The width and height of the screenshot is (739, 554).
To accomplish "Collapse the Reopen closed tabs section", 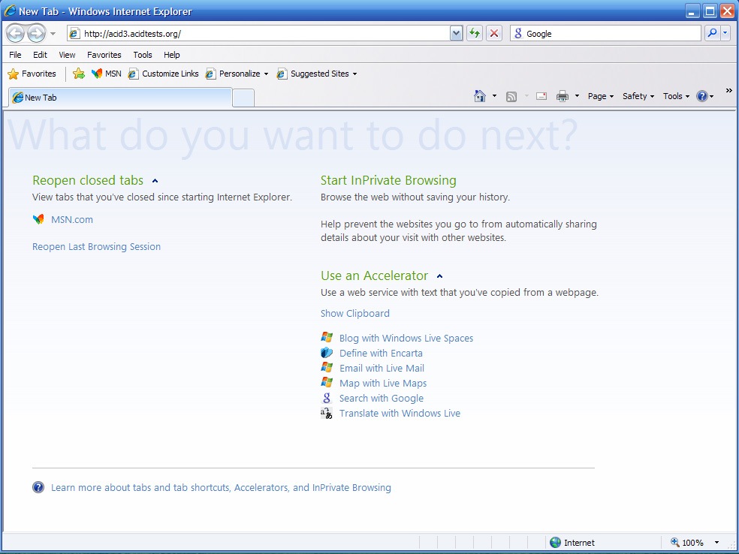I will coord(155,181).
